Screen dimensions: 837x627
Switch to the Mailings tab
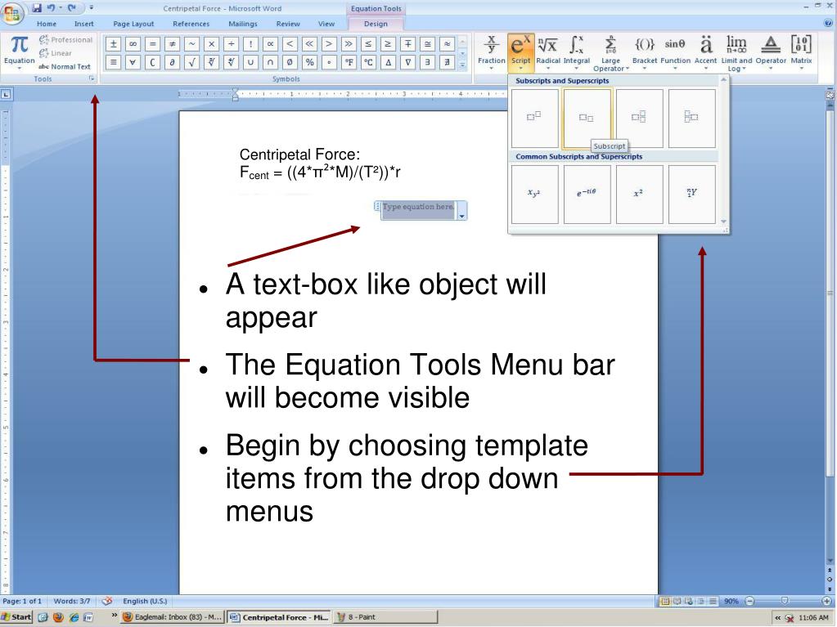[x=243, y=24]
